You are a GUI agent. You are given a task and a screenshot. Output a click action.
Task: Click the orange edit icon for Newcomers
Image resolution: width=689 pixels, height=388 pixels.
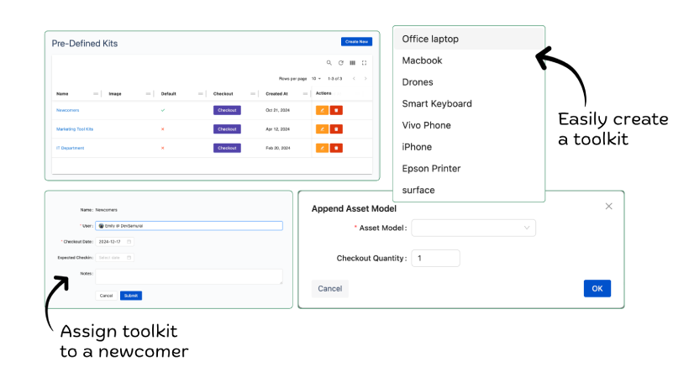click(x=322, y=110)
